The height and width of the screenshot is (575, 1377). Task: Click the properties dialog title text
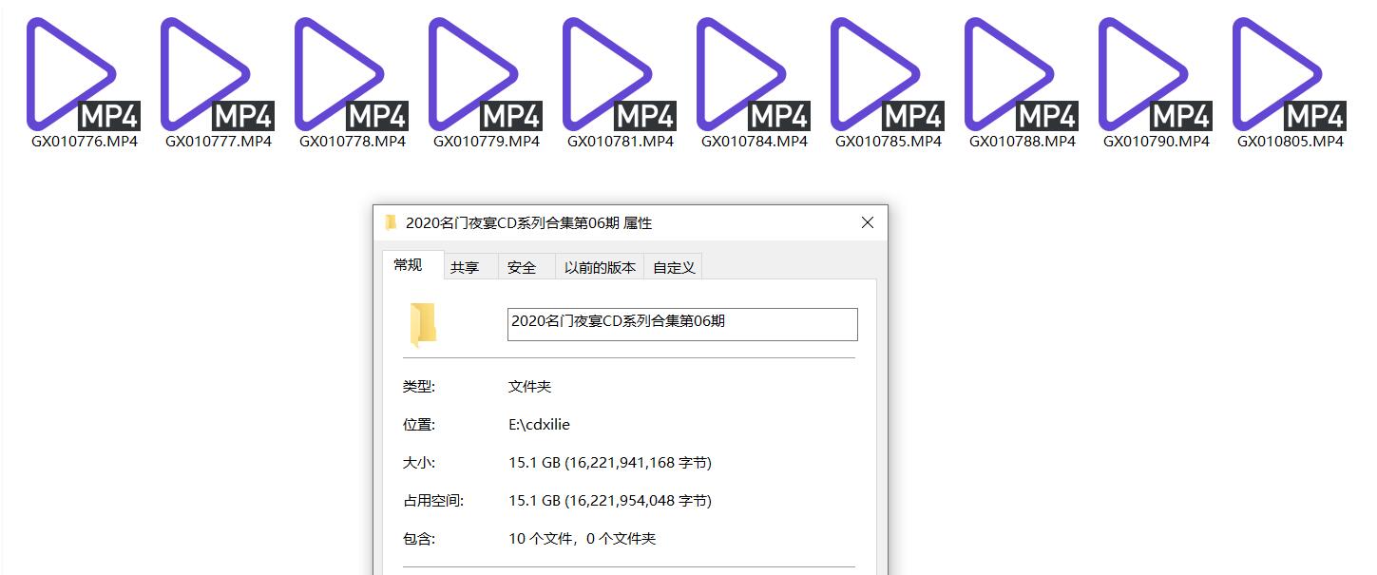[529, 223]
